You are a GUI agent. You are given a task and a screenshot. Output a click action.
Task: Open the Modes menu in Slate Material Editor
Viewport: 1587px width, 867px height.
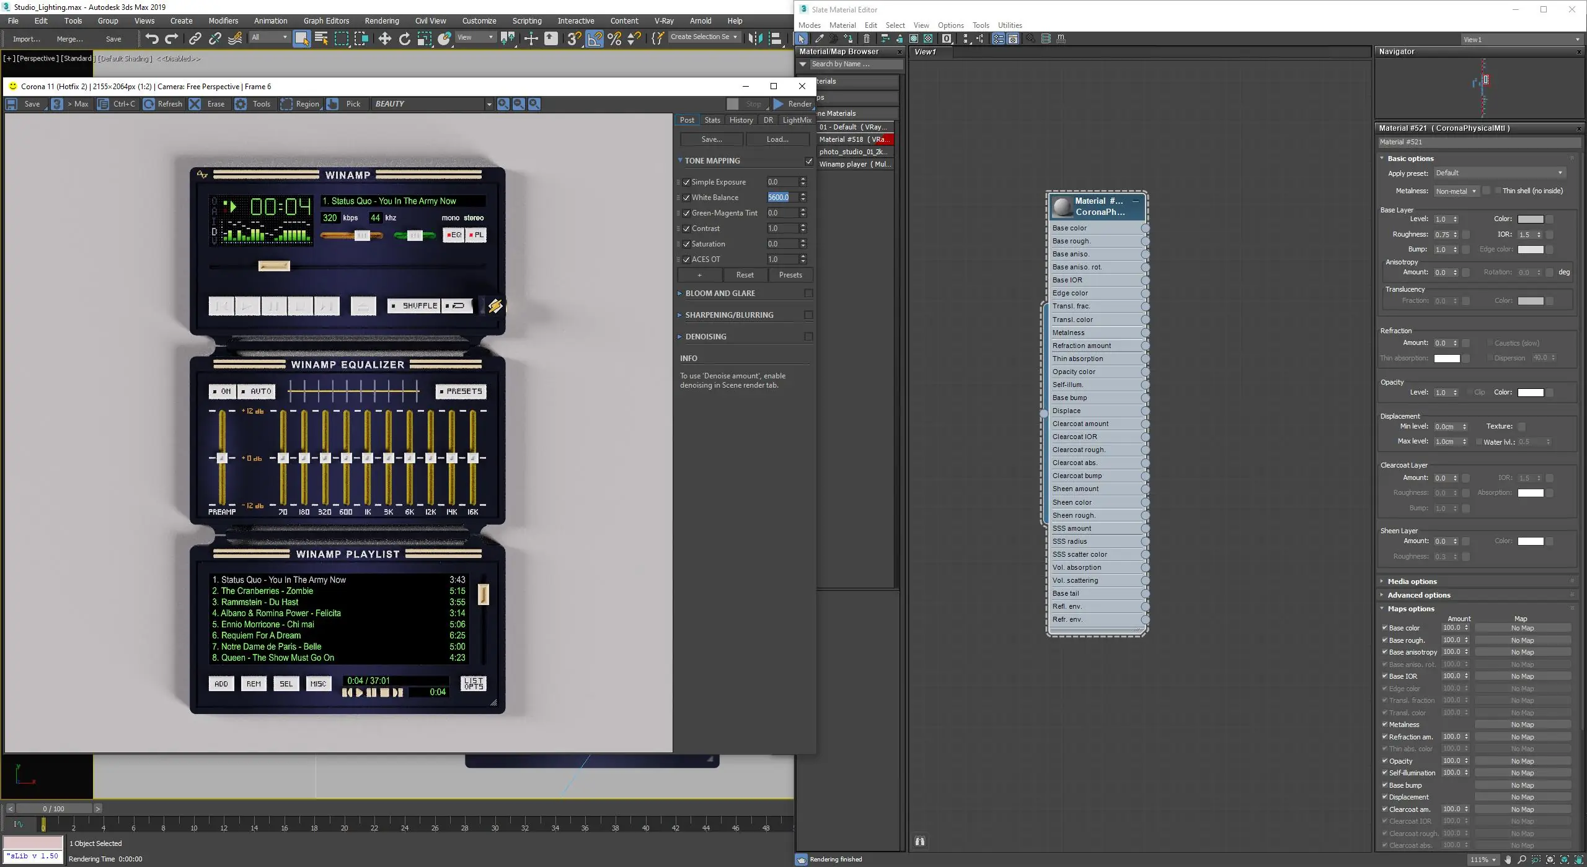point(810,25)
